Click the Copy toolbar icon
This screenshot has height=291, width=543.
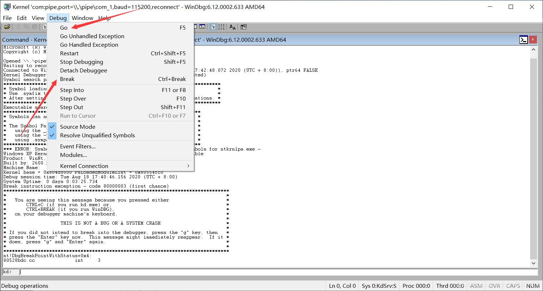(26, 27)
